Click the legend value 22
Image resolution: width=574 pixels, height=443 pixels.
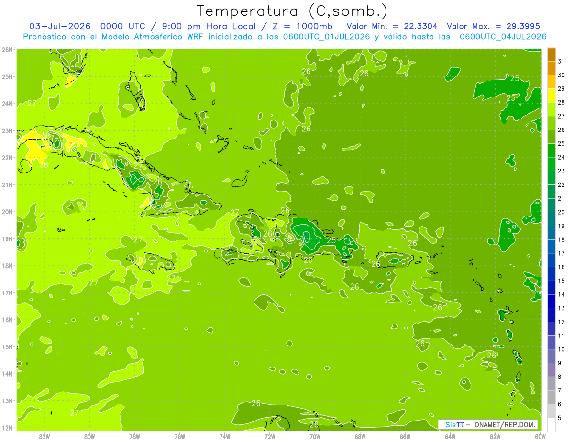(x=561, y=184)
